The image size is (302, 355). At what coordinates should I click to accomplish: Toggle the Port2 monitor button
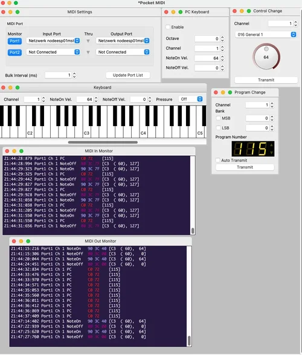coord(14,53)
